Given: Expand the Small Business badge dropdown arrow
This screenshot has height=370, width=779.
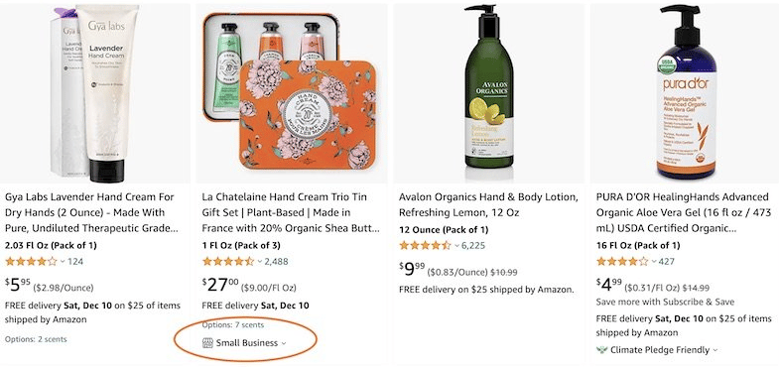Looking at the screenshot, I should point(284,343).
